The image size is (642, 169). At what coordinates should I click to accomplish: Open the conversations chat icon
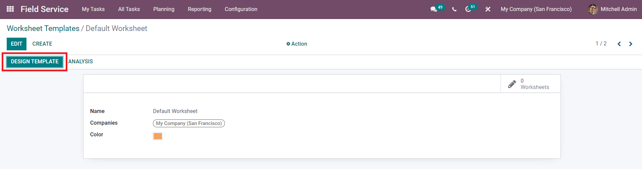point(434,9)
